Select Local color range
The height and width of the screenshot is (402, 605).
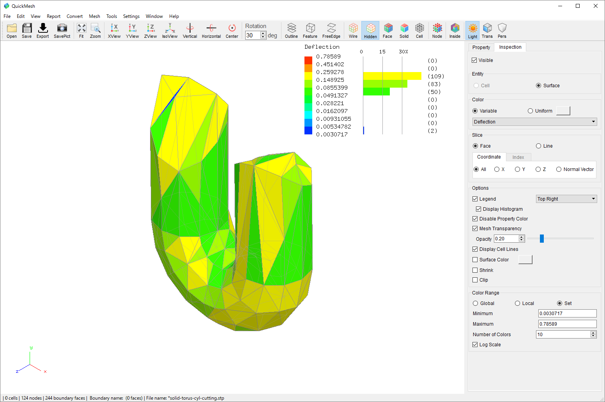[517, 303]
